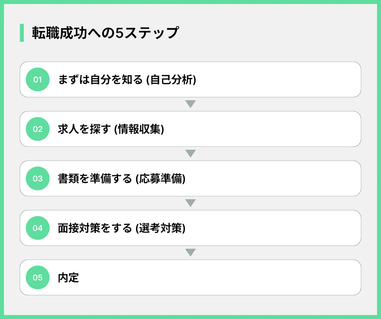This screenshot has width=381, height=319.
Task: Click the green accent bar beside title
Action: (22, 33)
